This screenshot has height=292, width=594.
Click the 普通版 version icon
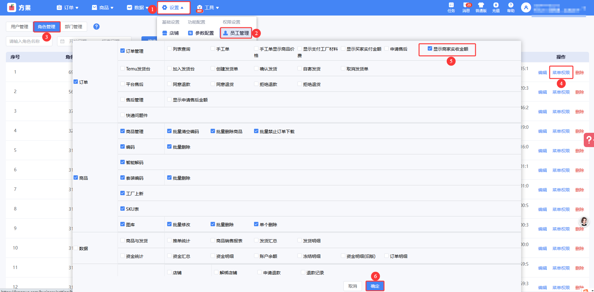click(x=481, y=5)
